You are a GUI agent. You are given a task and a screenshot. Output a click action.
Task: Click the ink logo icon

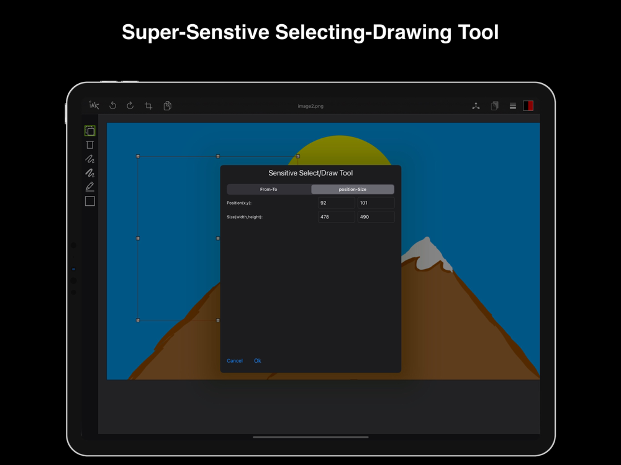pyautogui.click(x=94, y=105)
